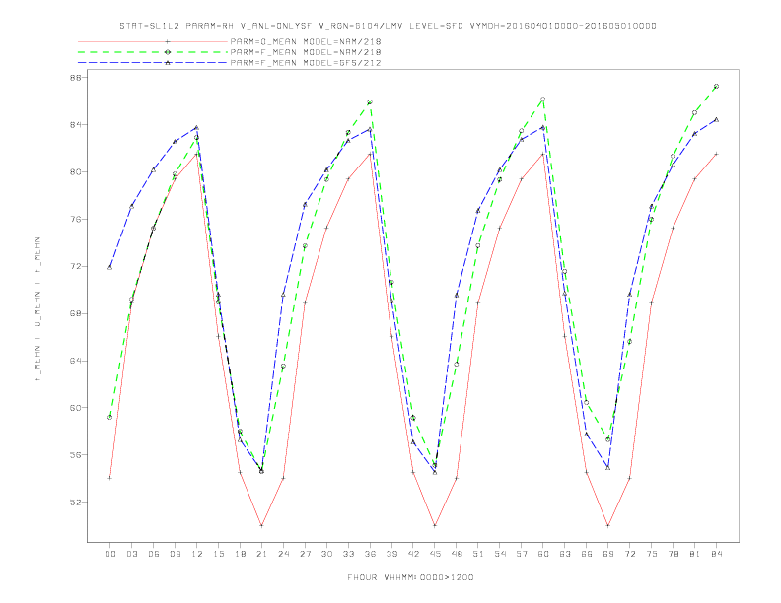Click x-axis forecast hour label 27
This screenshot has width=781, height=603.
click(x=305, y=554)
